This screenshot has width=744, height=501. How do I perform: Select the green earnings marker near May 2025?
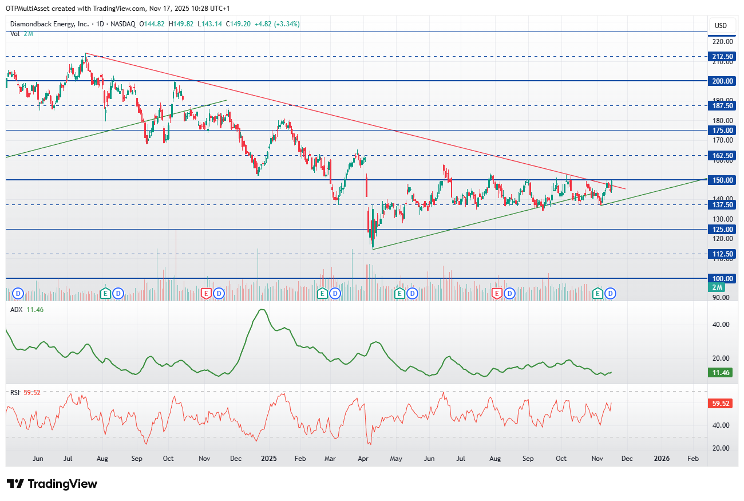[x=400, y=293]
